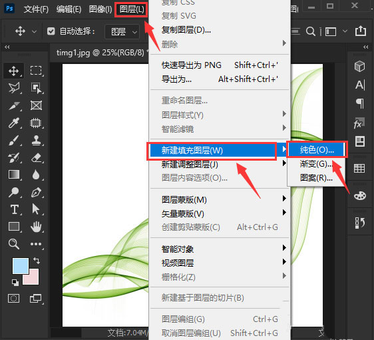Select the Eraser tool

(36, 157)
